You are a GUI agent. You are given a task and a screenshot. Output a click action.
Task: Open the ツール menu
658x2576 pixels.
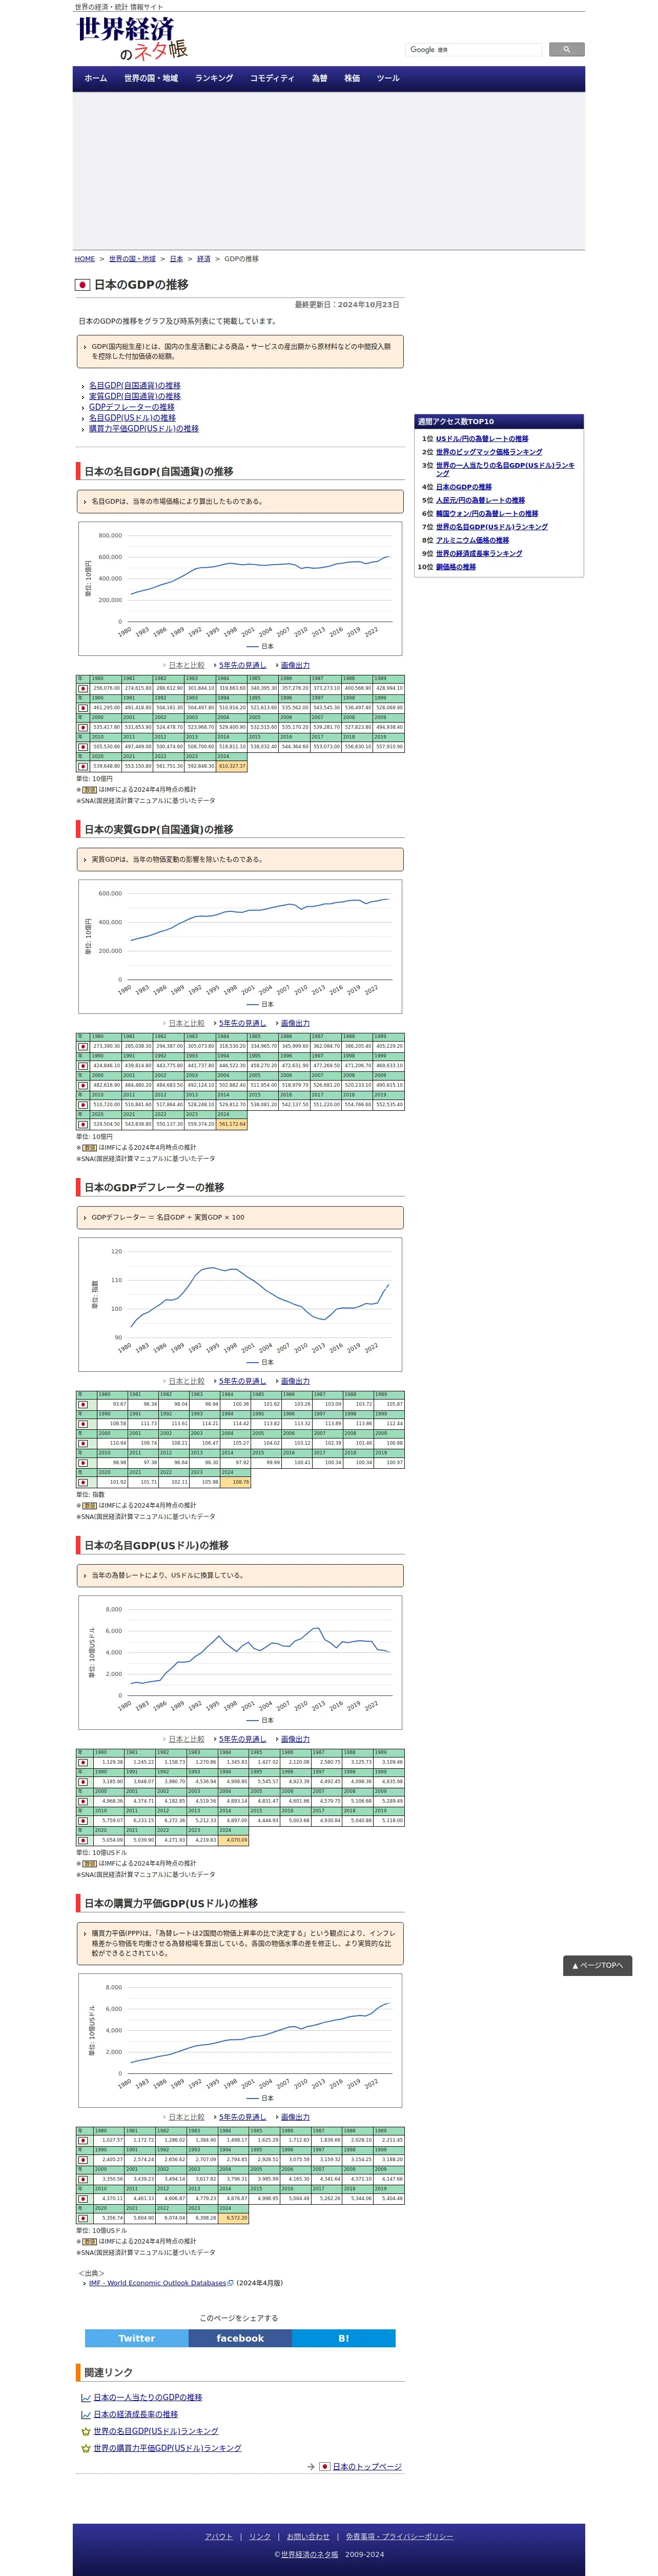388,78
